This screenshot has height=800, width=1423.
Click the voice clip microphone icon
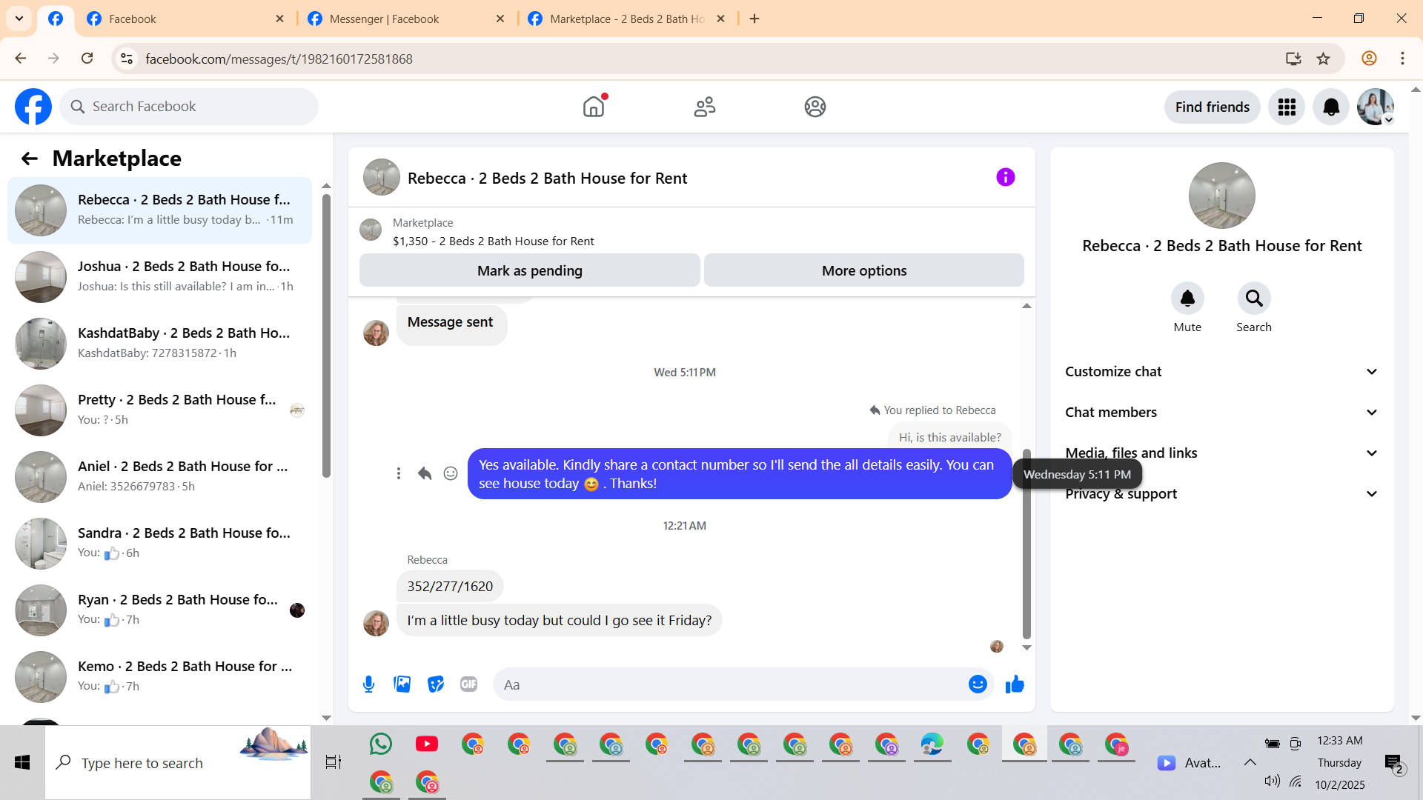tap(368, 684)
